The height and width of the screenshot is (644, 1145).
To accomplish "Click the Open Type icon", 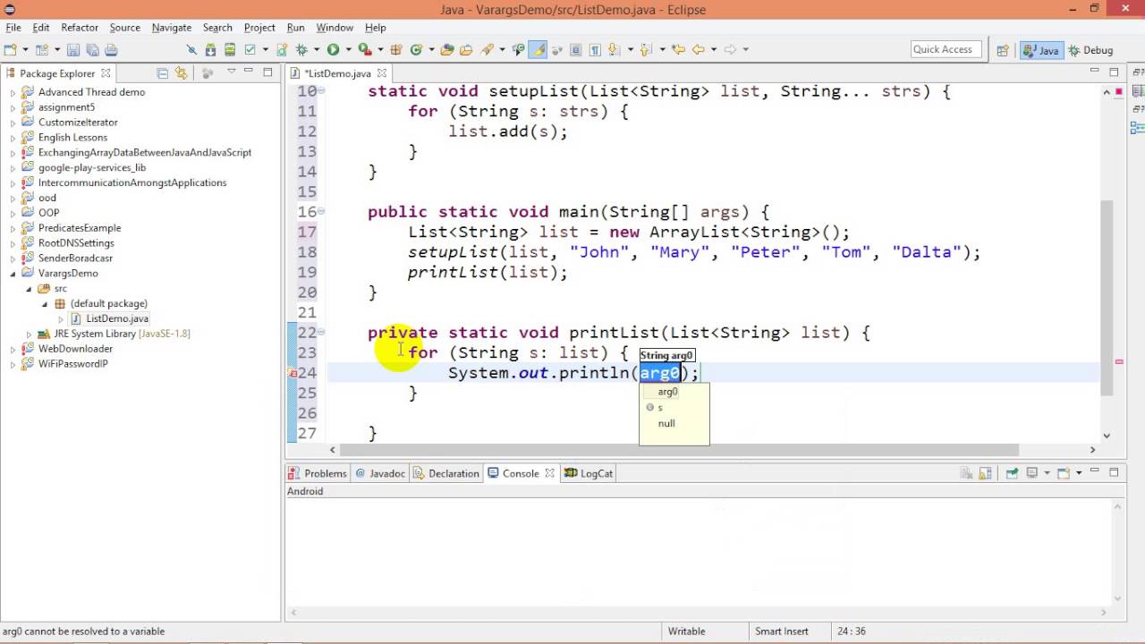I will (x=446, y=50).
